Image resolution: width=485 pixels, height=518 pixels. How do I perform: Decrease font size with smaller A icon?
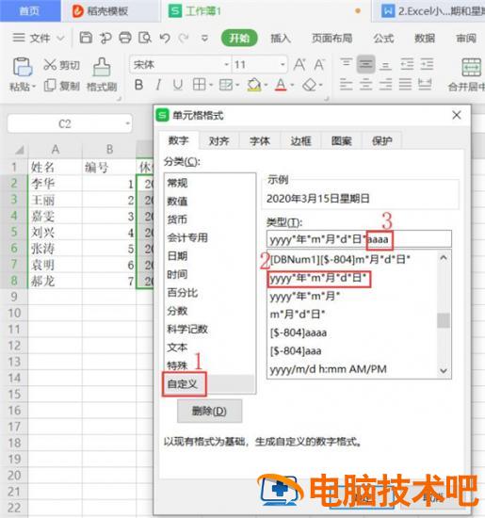pos(319,65)
